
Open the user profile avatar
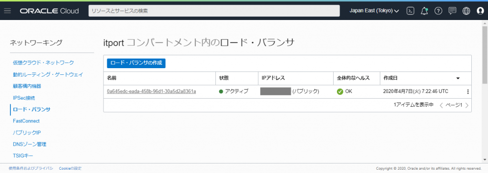pos(480,11)
